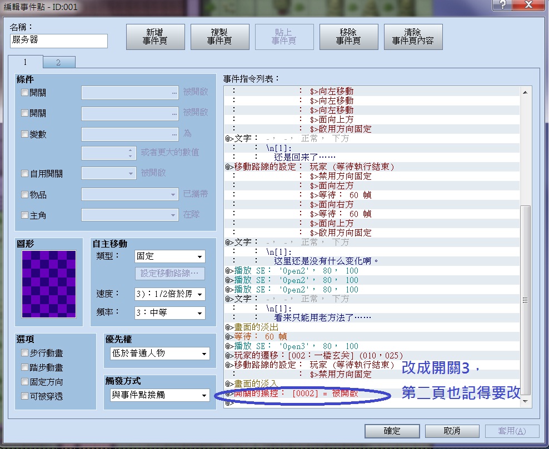Image resolution: width=549 pixels, height=449 pixels.
Task: Click the 確定 confirm button
Action: pos(392,431)
